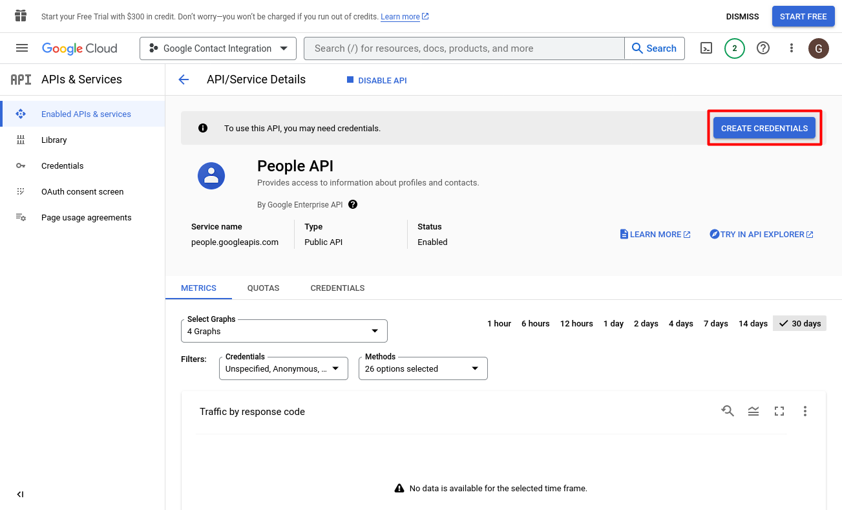
Task: Toggle legend on Traffic by response code chart
Action: coord(753,411)
